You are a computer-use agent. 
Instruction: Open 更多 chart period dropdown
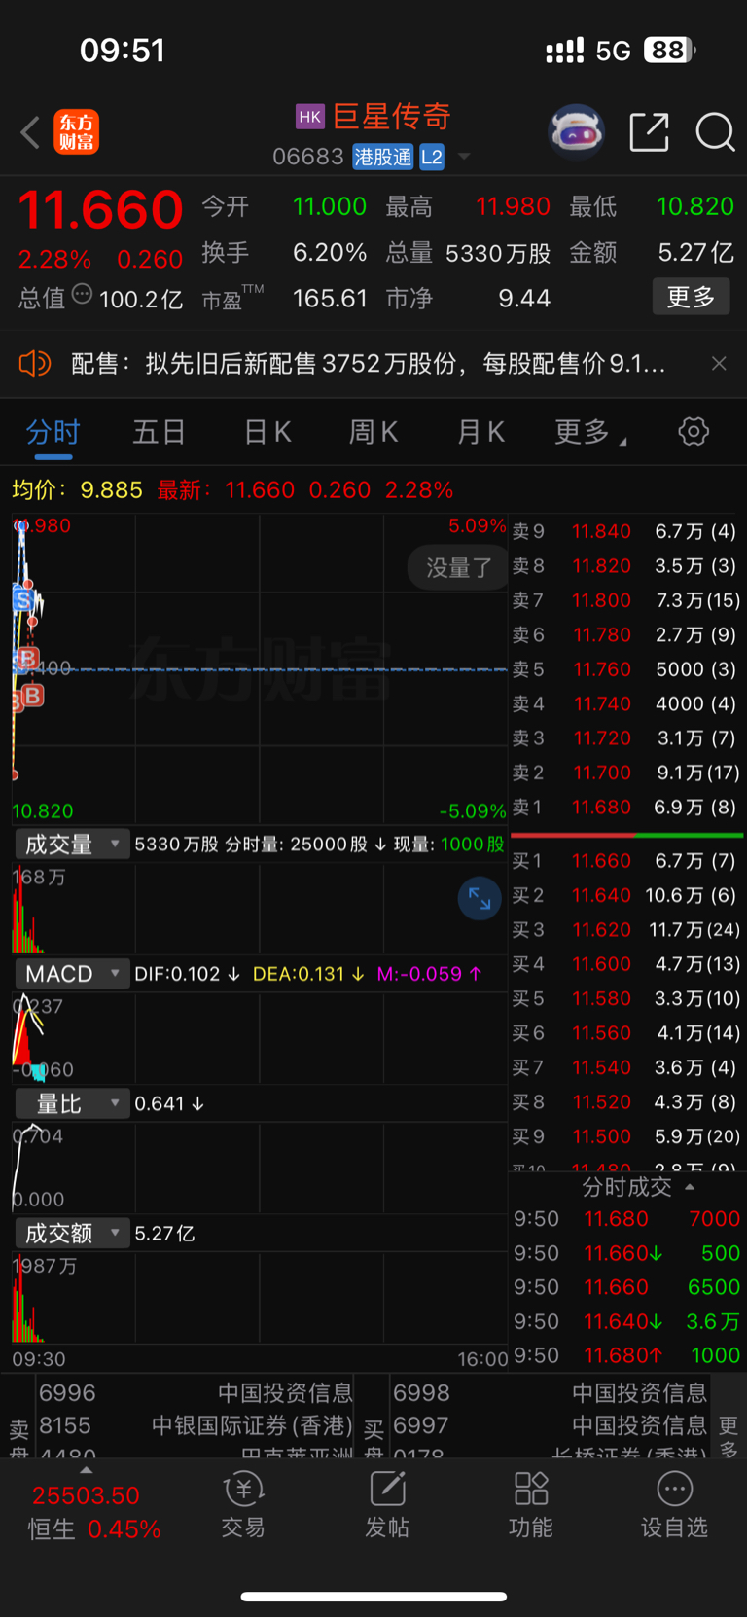point(589,431)
